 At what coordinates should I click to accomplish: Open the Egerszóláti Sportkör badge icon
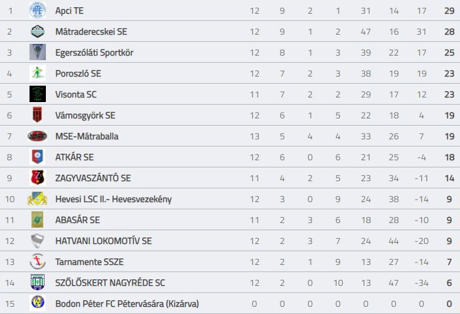point(37,52)
